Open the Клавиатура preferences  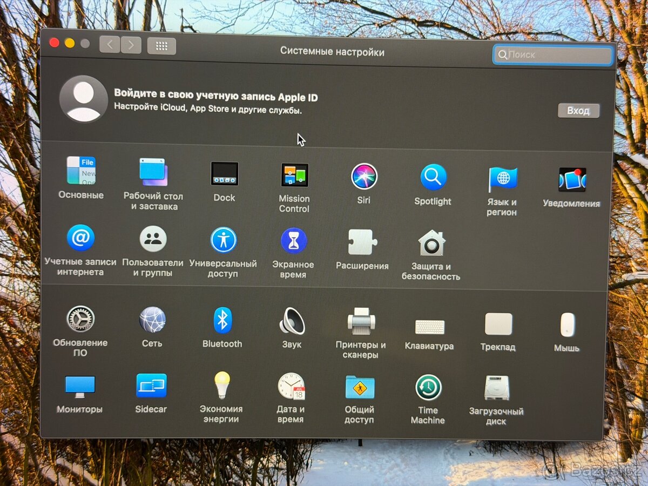pos(430,327)
